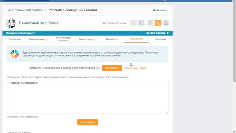The image size is (236, 133).
Task: Open the question mark help icon
Action: [150, 23]
